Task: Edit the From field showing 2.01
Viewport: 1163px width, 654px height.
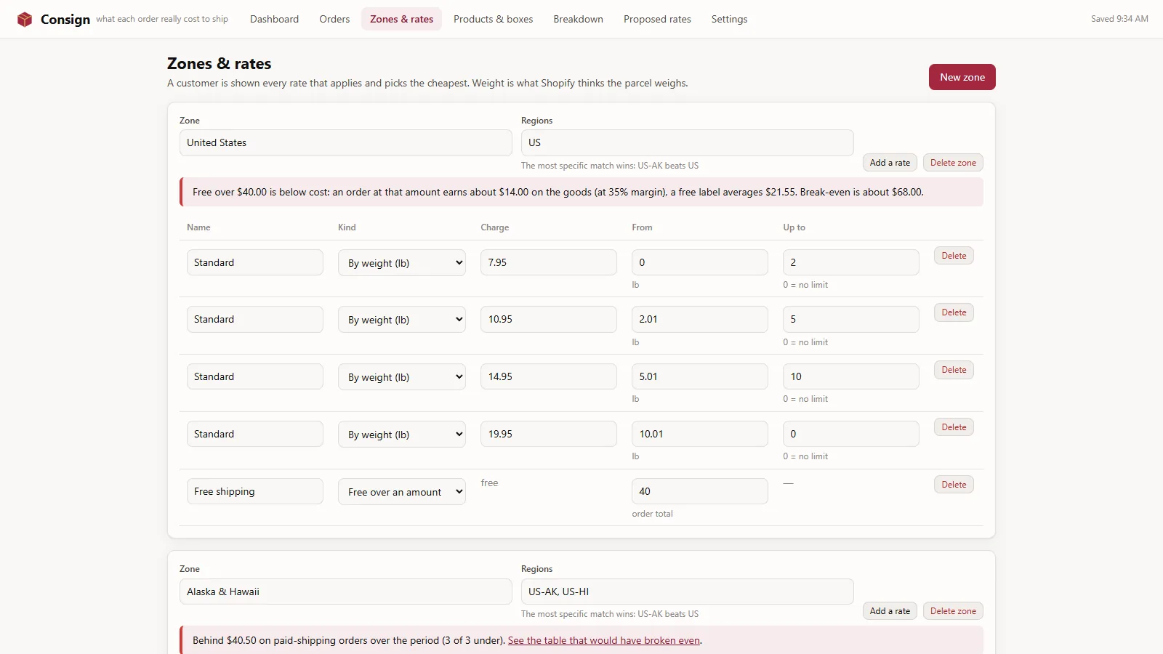Action: pos(700,319)
